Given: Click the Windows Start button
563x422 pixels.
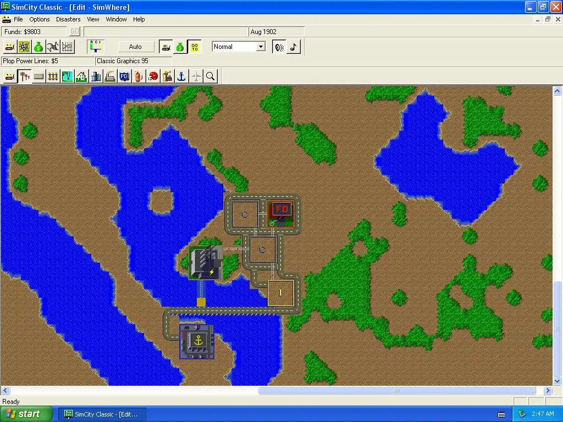Looking at the screenshot, I should pyautogui.click(x=26, y=414).
